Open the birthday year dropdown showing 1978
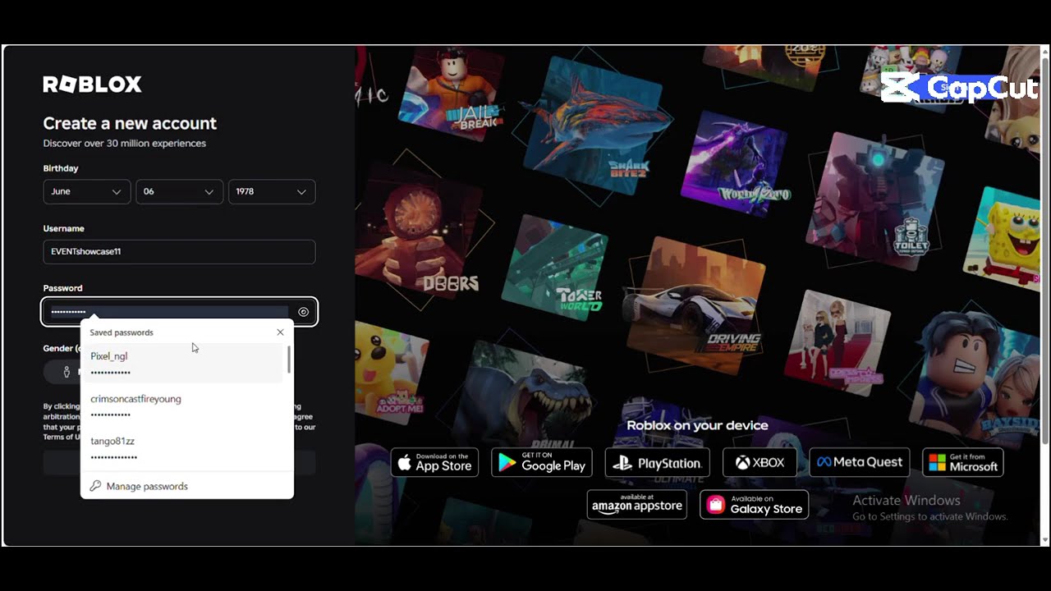The image size is (1051, 591). click(272, 191)
